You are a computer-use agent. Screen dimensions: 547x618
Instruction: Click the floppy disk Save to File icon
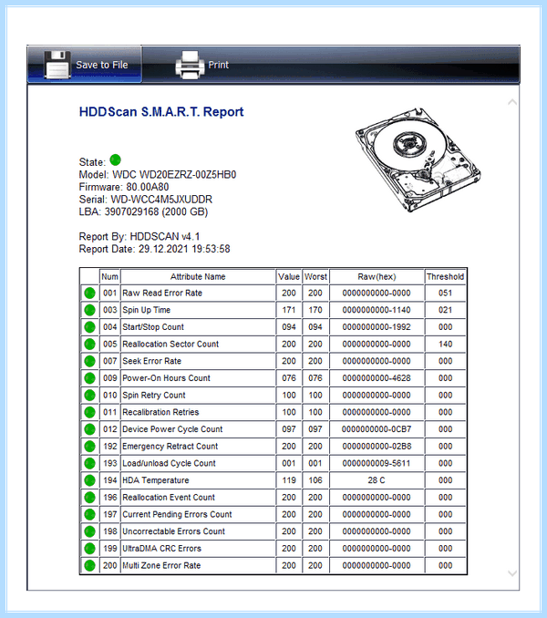coord(57,65)
